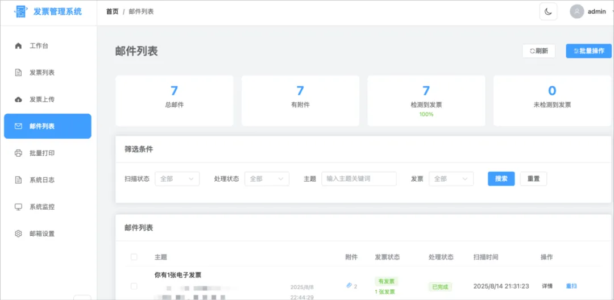Click the 你有1张电子发票 subject text
This screenshot has width=614, height=300.
tap(178, 276)
